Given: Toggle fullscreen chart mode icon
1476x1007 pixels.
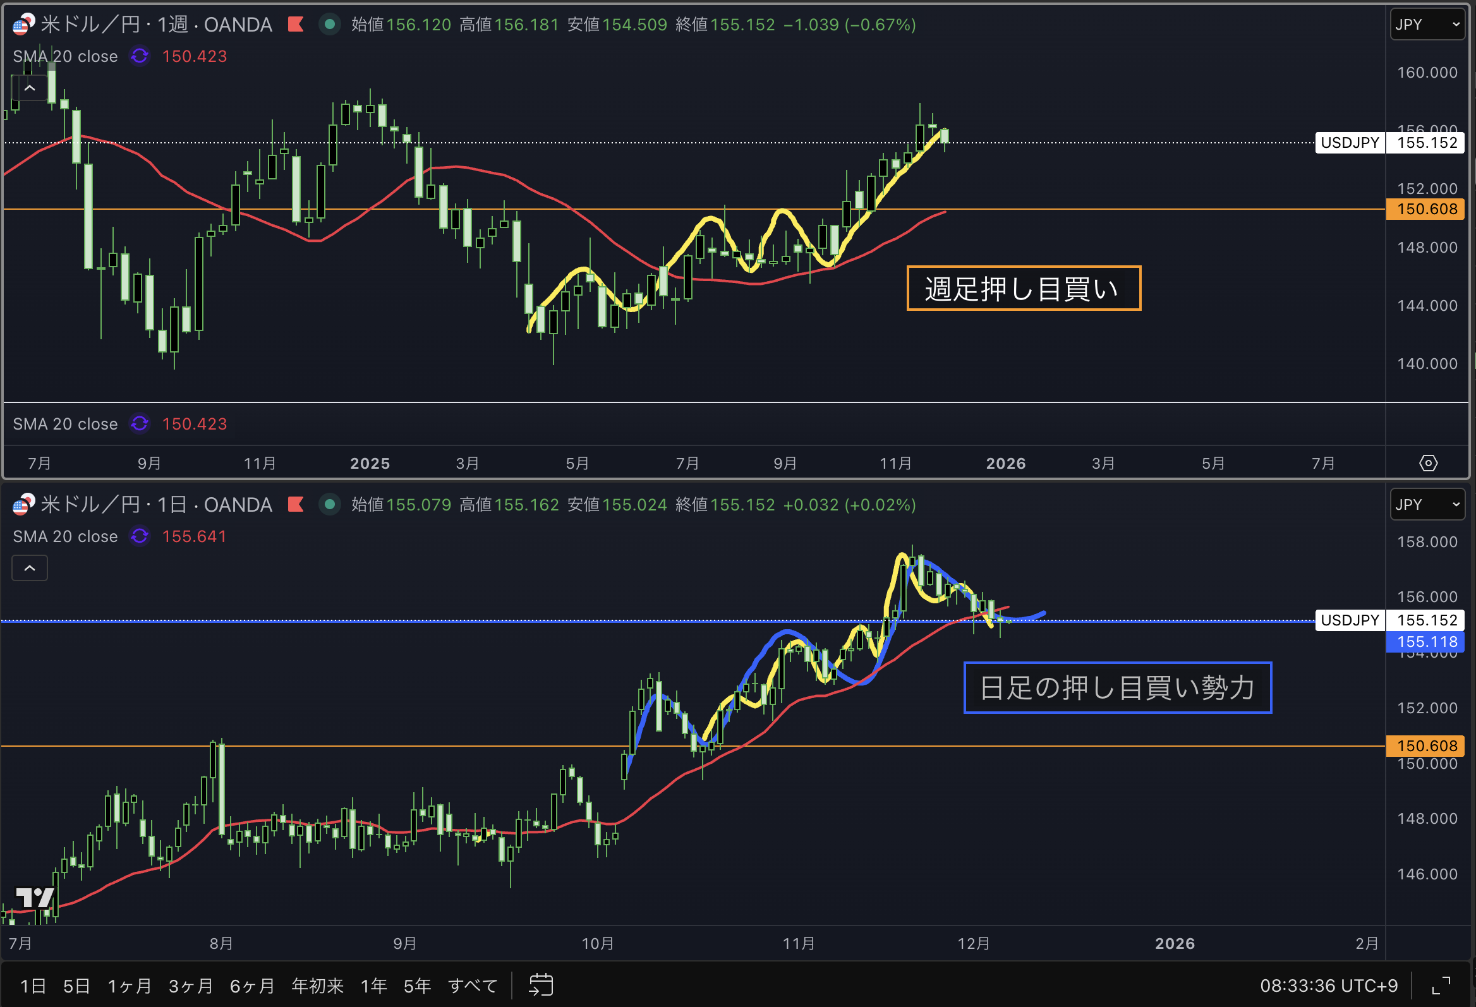Looking at the screenshot, I should pyautogui.click(x=1441, y=986).
